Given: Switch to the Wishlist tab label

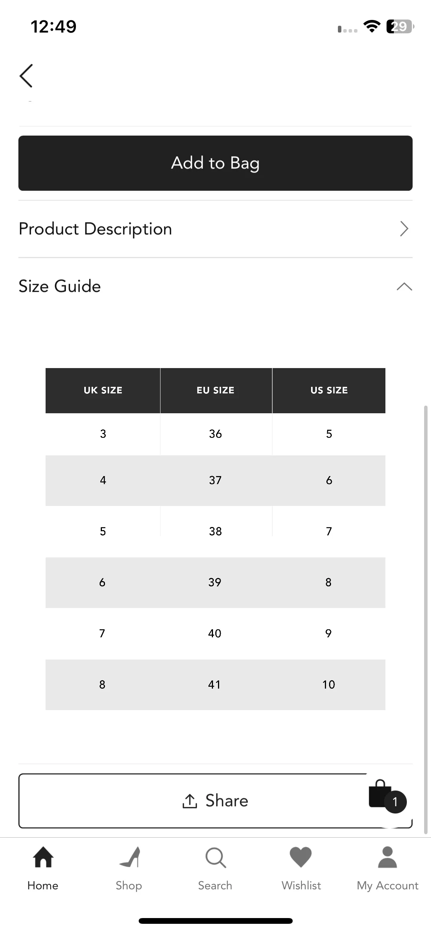Looking at the screenshot, I should click(301, 886).
